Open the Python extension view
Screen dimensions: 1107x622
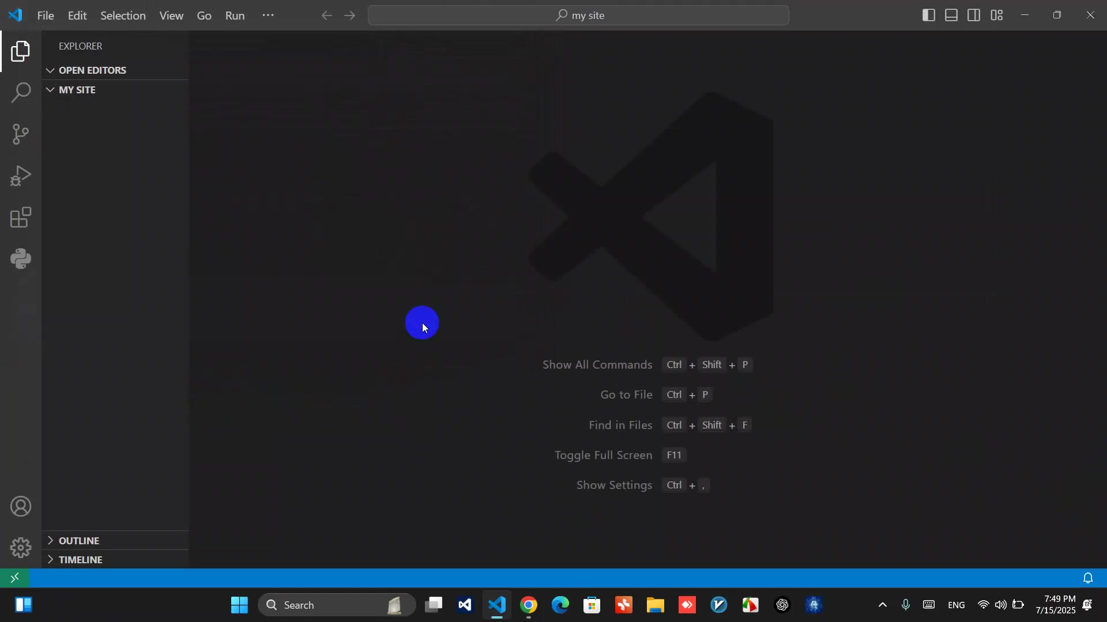click(21, 259)
